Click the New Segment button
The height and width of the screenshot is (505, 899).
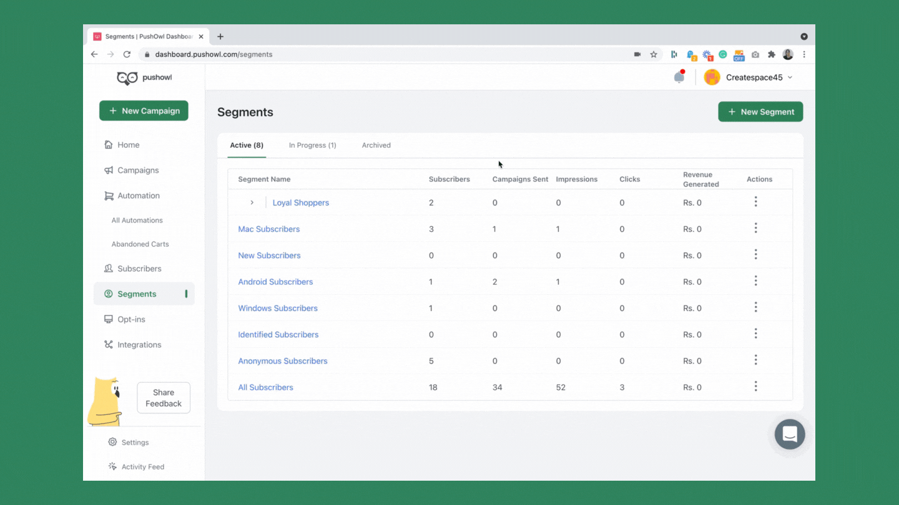tap(760, 112)
